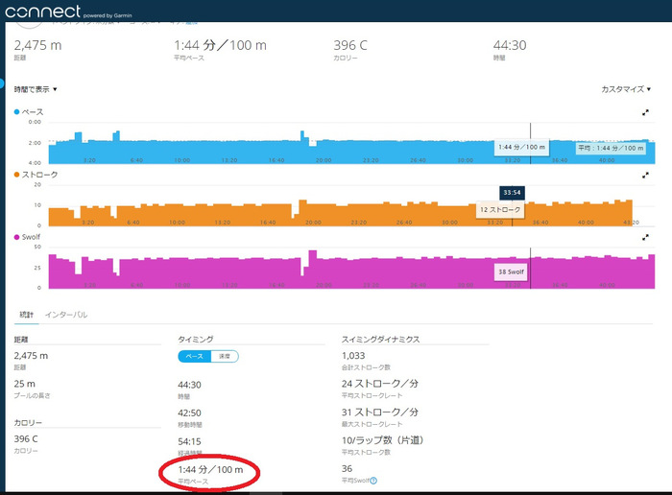This screenshot has height=495, width=672.
Task: Click the 54:15 elapsed time value
Action: point(189,441)
